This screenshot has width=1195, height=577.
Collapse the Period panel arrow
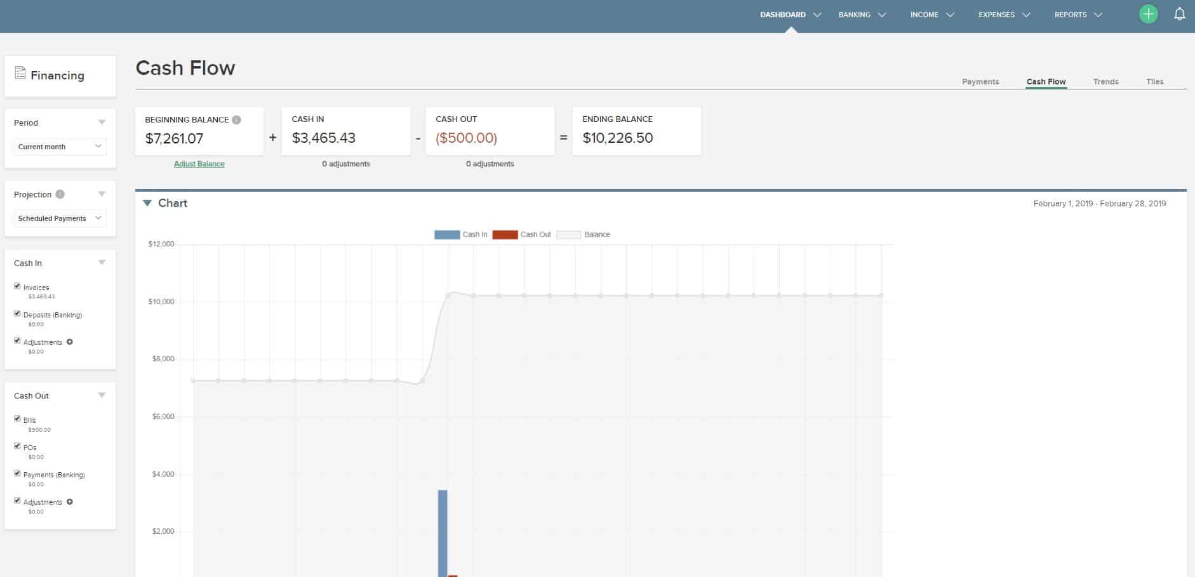point(102,123)
